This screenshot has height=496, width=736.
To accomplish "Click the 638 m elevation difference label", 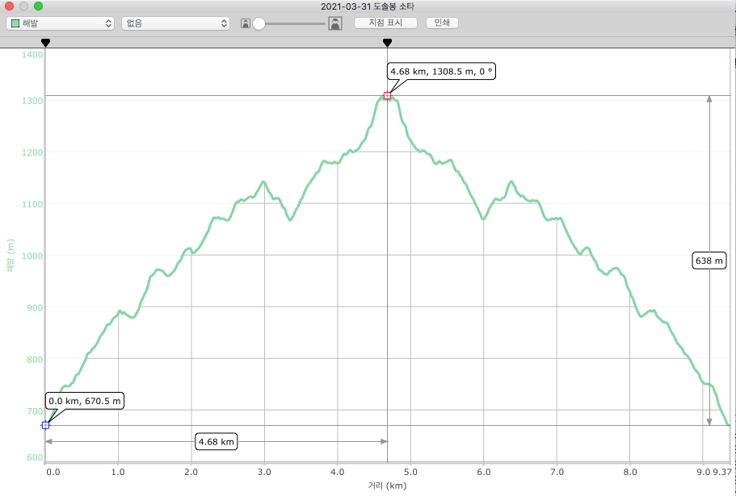I will pyautogui.click(x=709, y=261).
